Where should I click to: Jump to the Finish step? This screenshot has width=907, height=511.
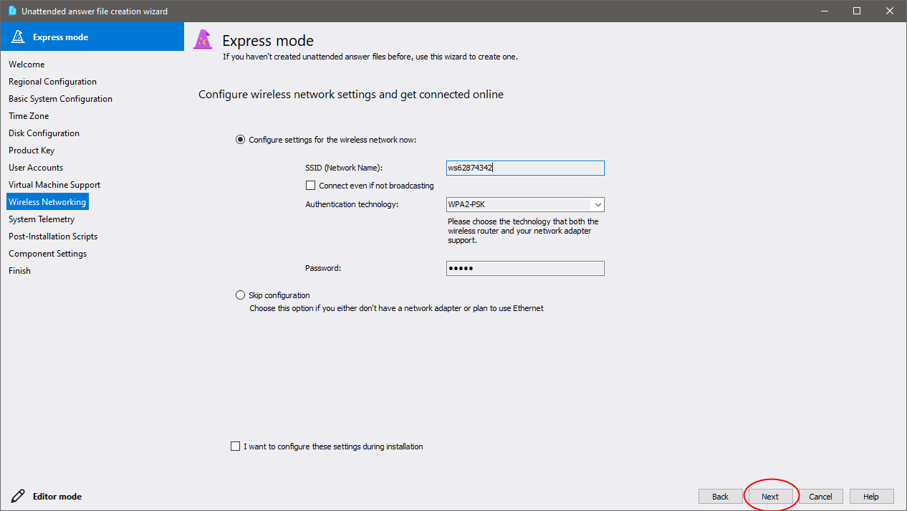[19, 271]
